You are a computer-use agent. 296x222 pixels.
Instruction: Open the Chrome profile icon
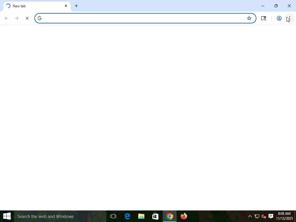coord(279,18)
